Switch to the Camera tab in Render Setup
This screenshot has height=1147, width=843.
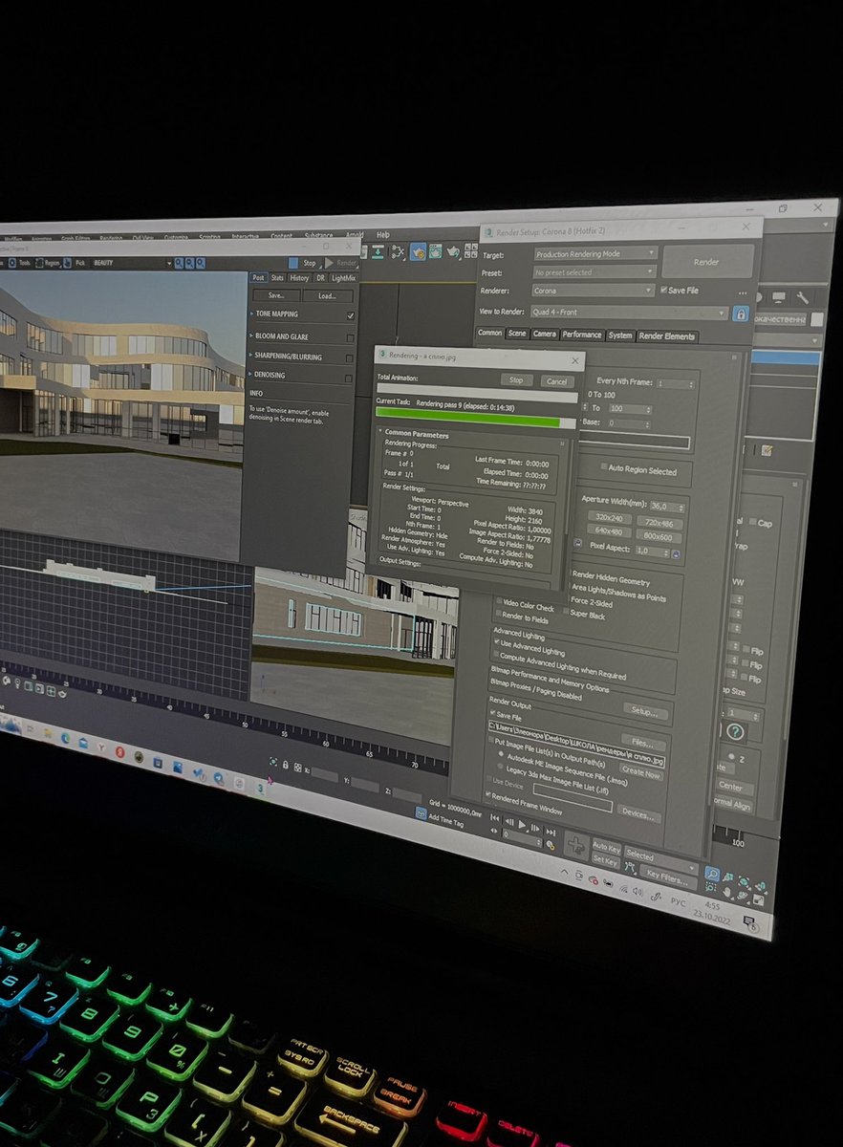pyautogui.click(x=545, y=335)
